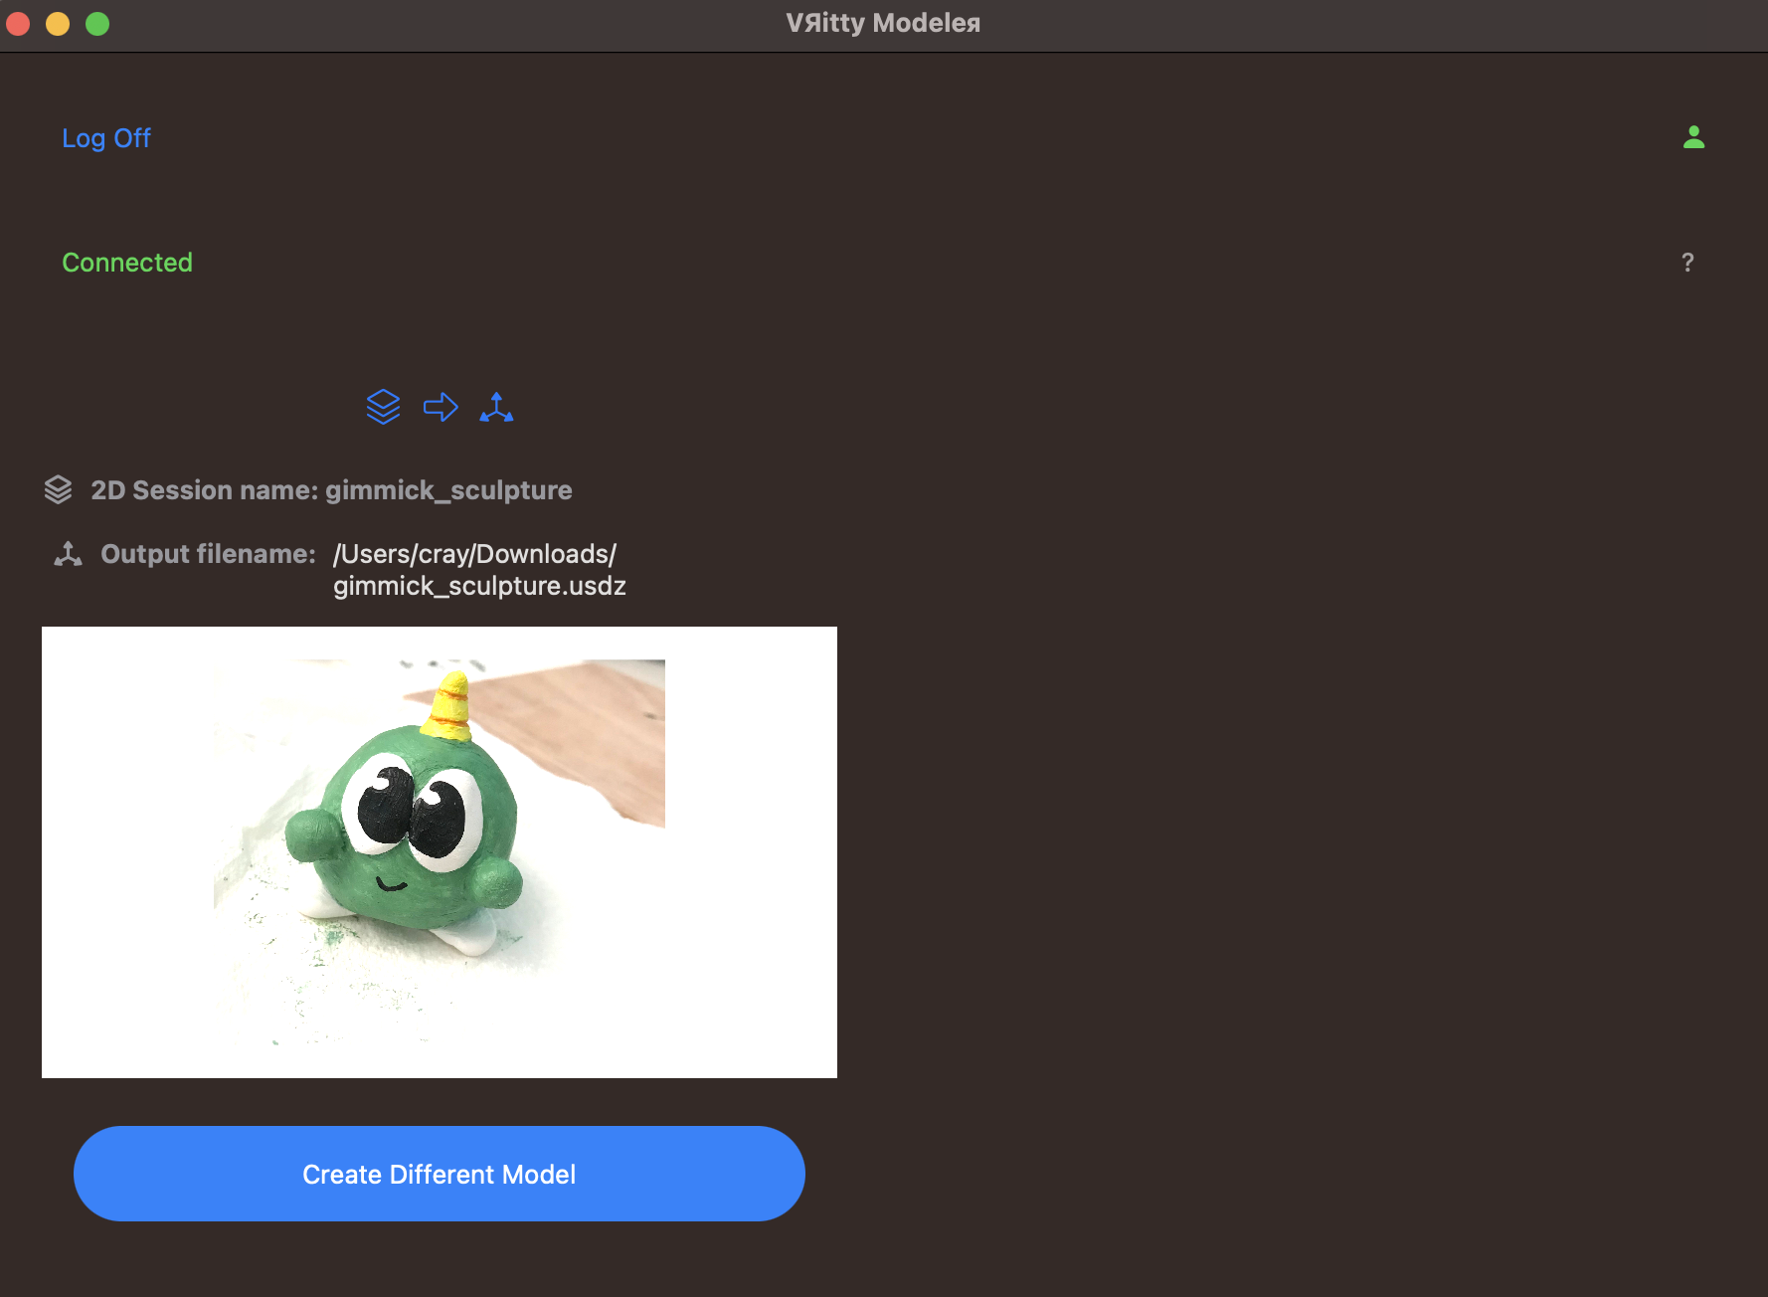Click the gimmick_sculpture session name value
The image size is (1768, 1297).
(x=448, y=490)
